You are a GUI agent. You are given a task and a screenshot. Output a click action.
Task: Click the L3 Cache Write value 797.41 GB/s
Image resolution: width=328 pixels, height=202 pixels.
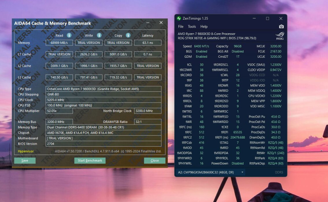pyautogui.click(x=89, y=77)
